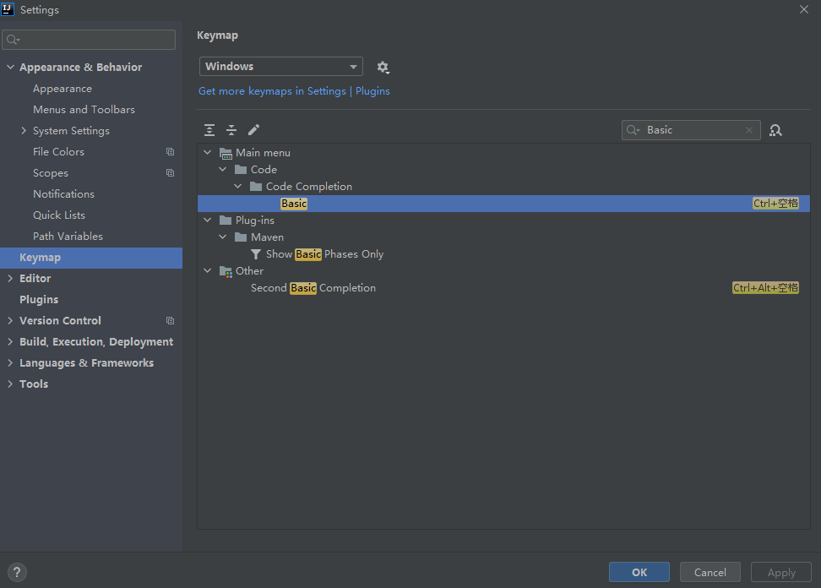Click the project-level icon beside Version Control
The height and width of the screenshot is (588, 821).
tap(170, 320)
